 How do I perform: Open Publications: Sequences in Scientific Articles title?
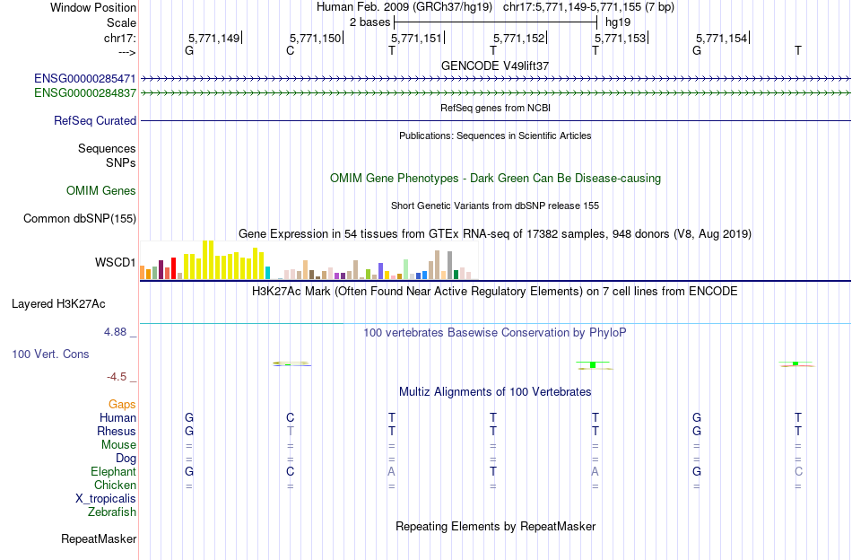click(x=495, y=136)
